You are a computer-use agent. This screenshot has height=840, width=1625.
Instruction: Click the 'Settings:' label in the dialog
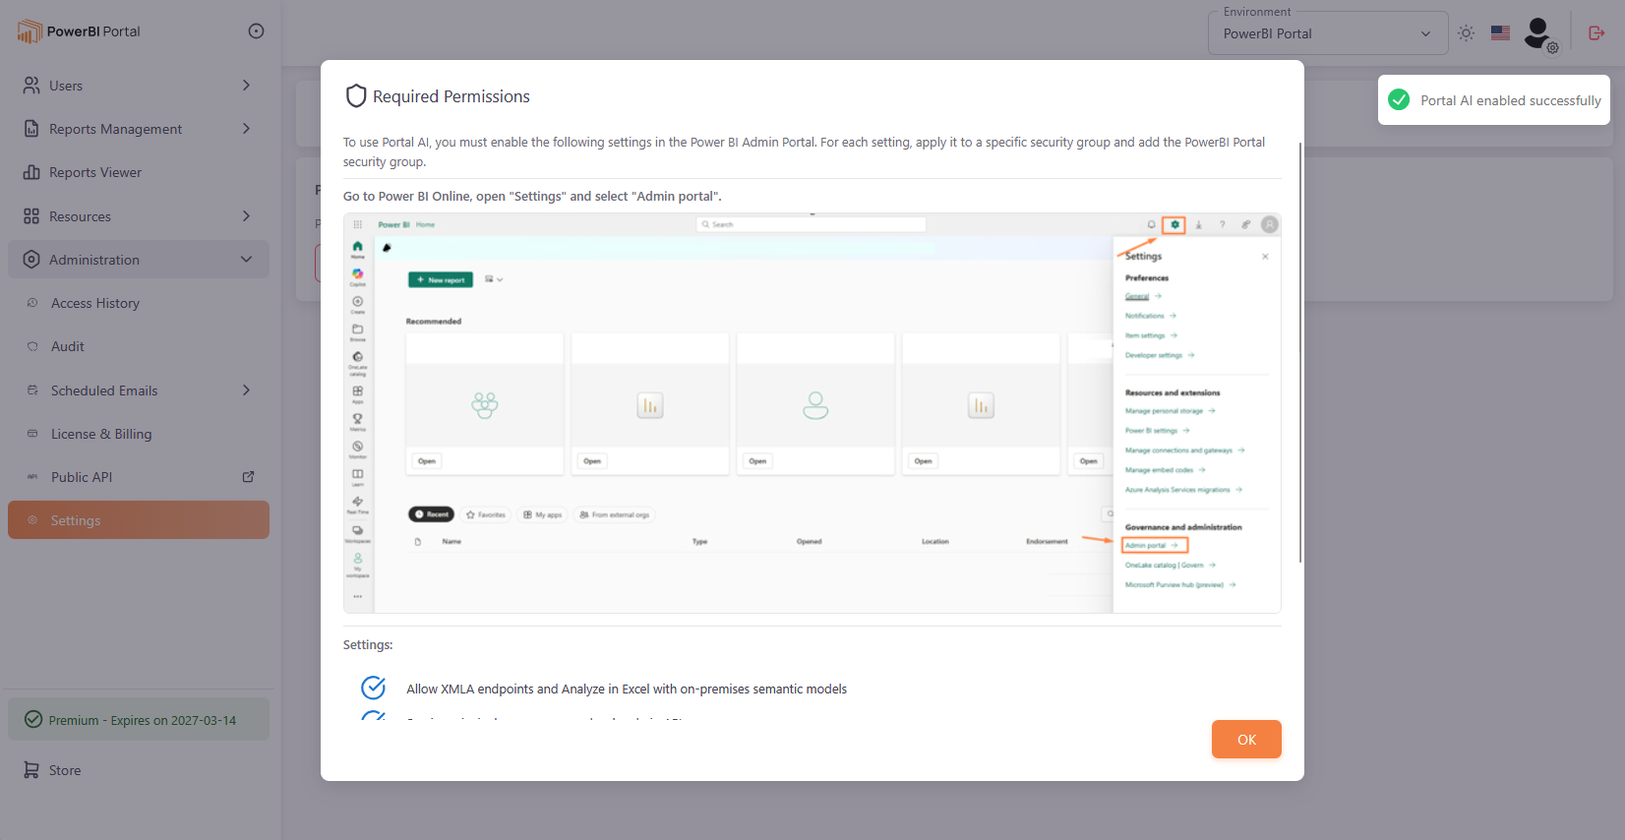[x=368, y=645]
